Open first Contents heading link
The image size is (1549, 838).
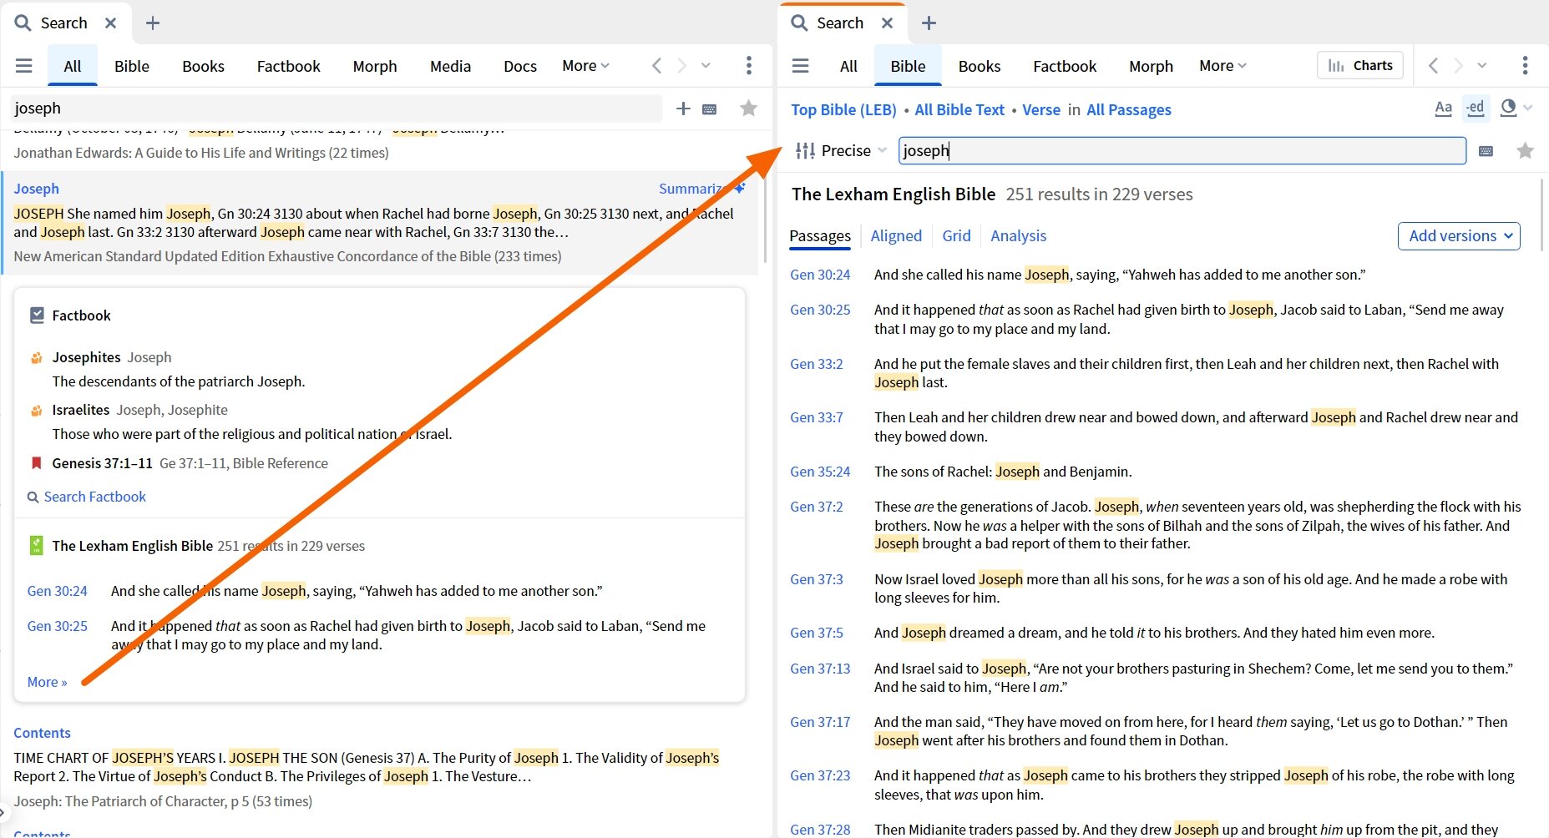(x=42, y=733)
